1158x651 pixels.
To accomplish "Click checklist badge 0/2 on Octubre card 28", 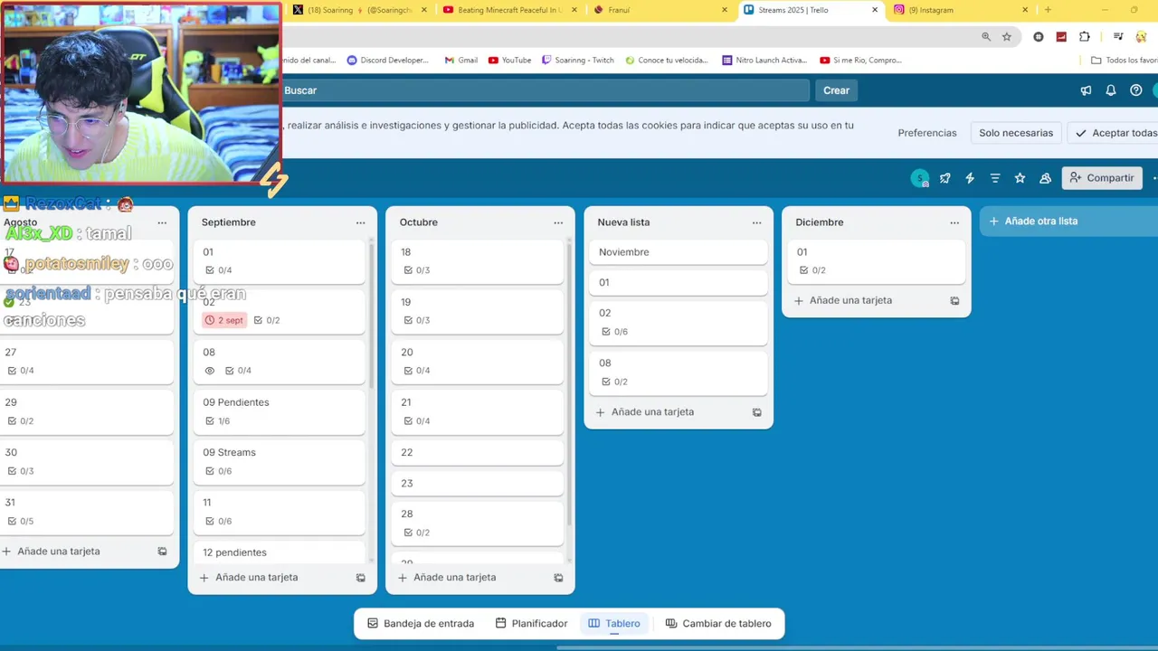I will (416, 533).
